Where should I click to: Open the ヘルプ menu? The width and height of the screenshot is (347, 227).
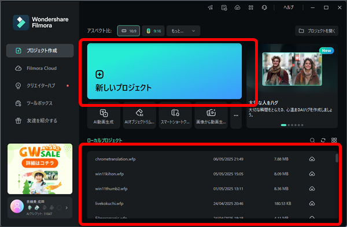click(x=289, y=8)
